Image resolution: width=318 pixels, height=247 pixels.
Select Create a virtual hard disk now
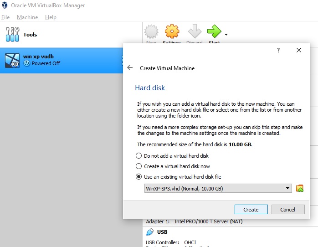(x=173, y=166)
